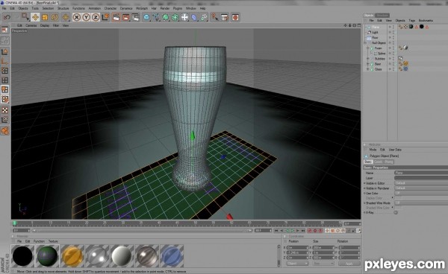This screenshot has height=274, width=448.
Task: Click the Array modeling object icon
Action: [175, 17]
